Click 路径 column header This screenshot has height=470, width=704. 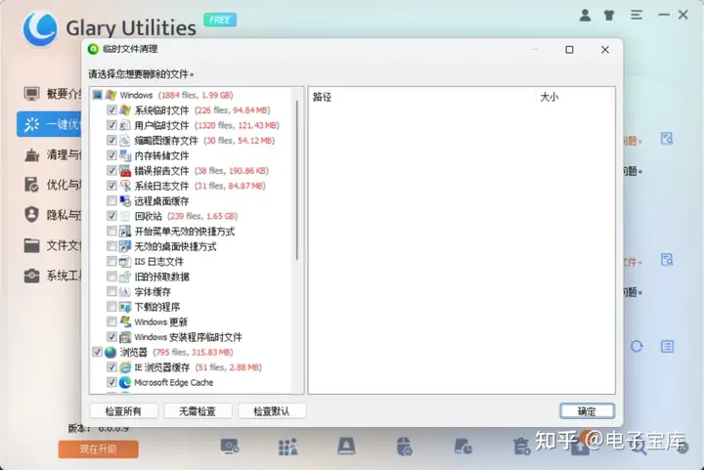421,97
